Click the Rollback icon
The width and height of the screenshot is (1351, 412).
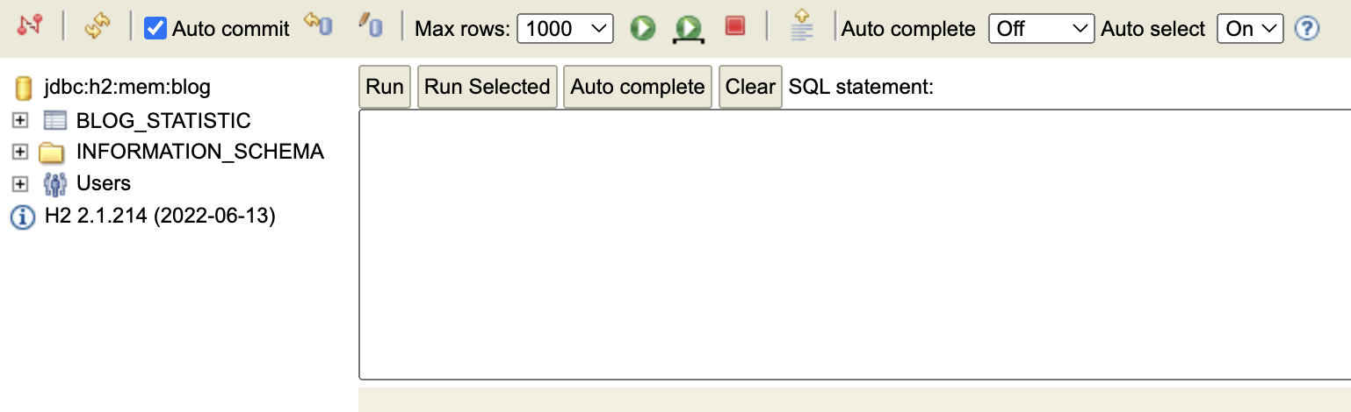pos(318,25)
